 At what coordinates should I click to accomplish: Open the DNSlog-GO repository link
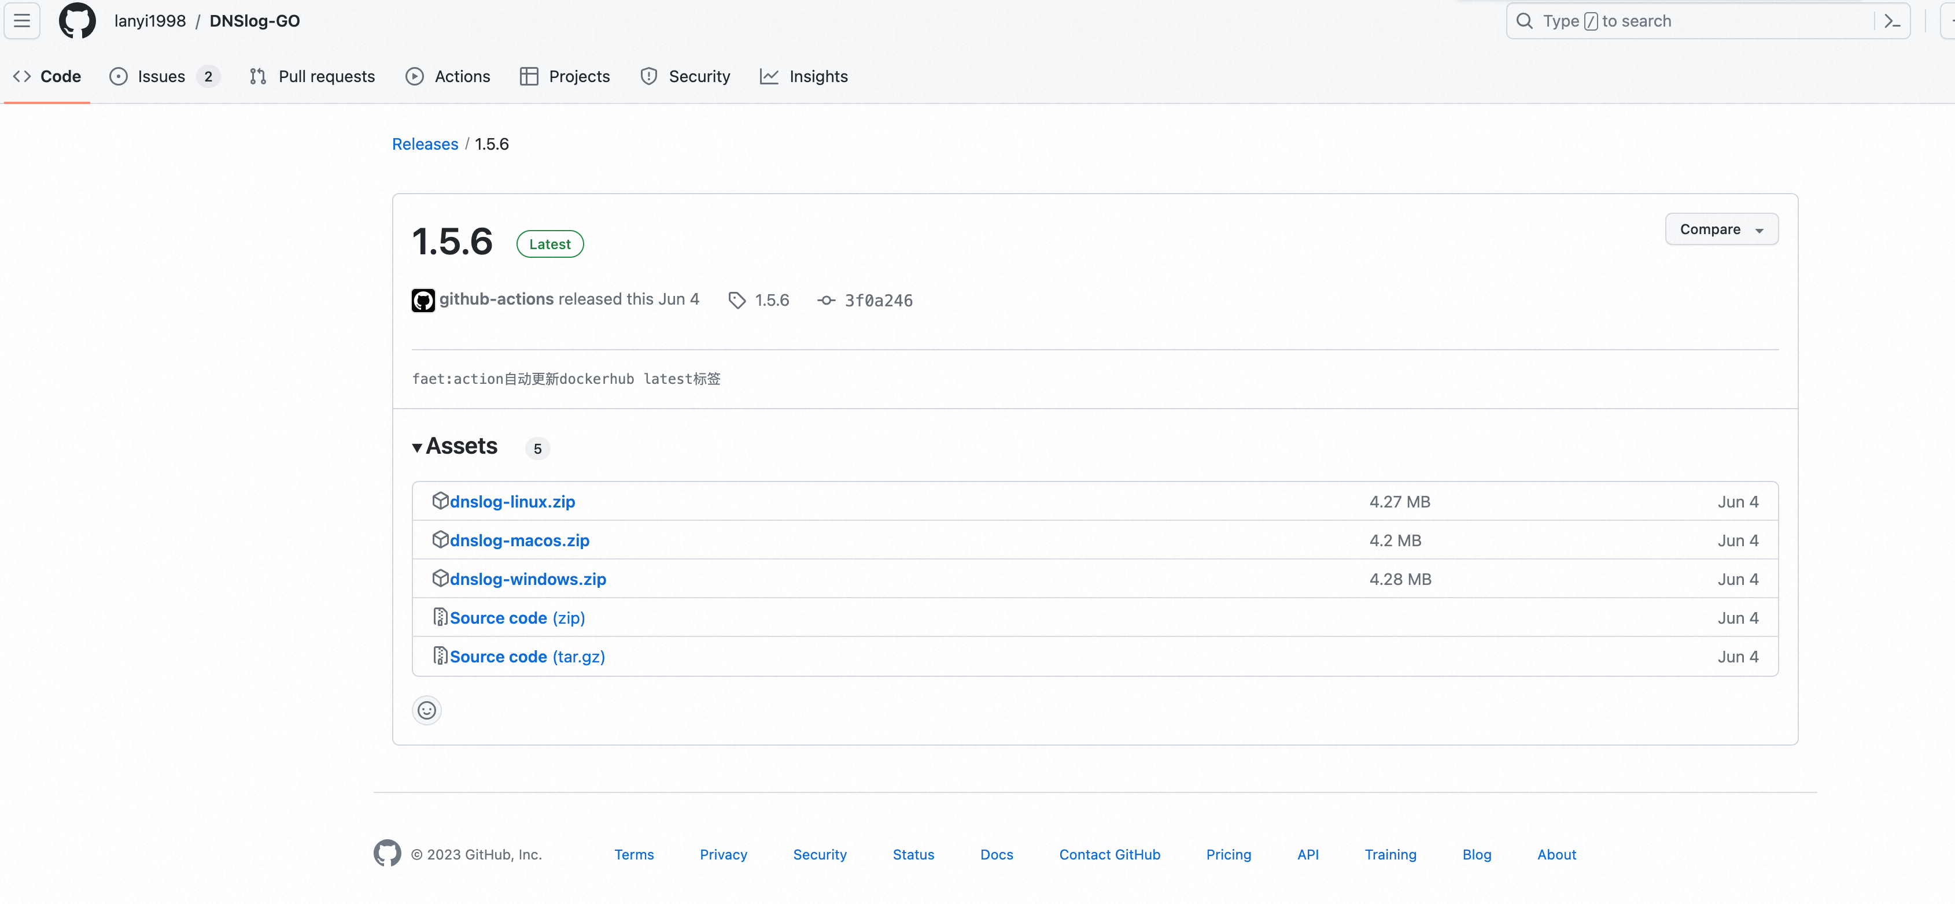click(254, 20)
